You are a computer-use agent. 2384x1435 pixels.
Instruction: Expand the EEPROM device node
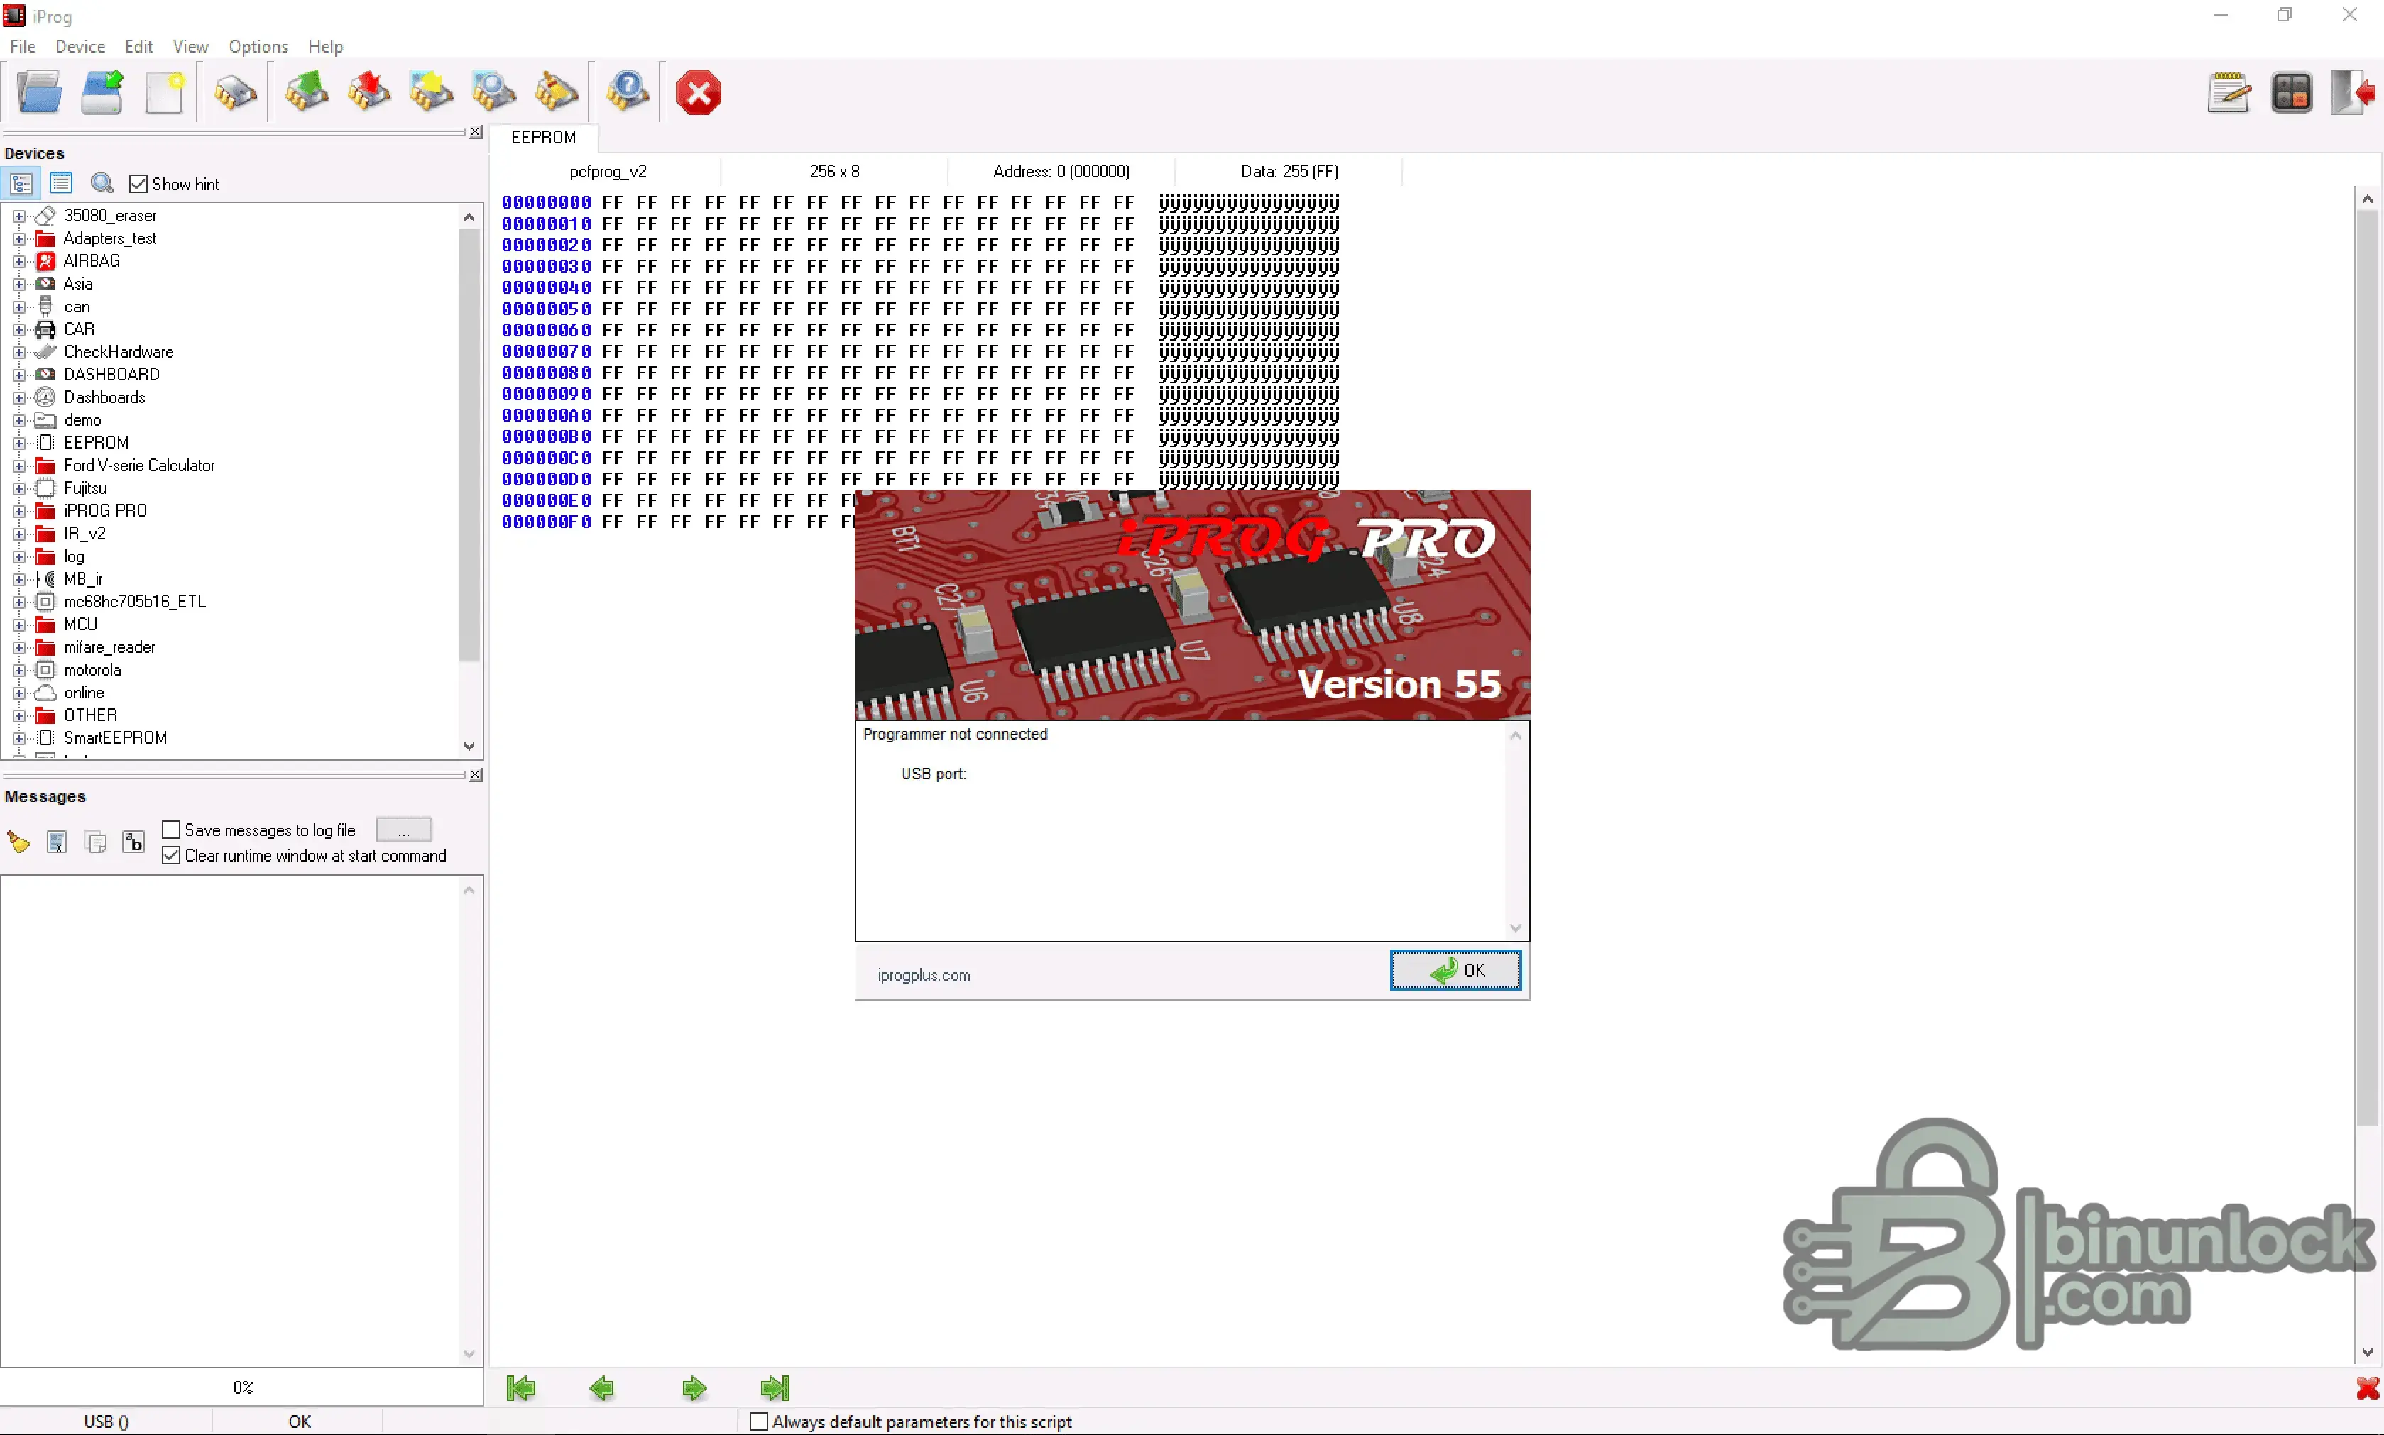click(18, 443)
